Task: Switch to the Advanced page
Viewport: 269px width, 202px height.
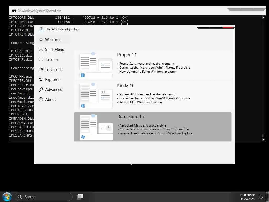Action: coord(54,89)
